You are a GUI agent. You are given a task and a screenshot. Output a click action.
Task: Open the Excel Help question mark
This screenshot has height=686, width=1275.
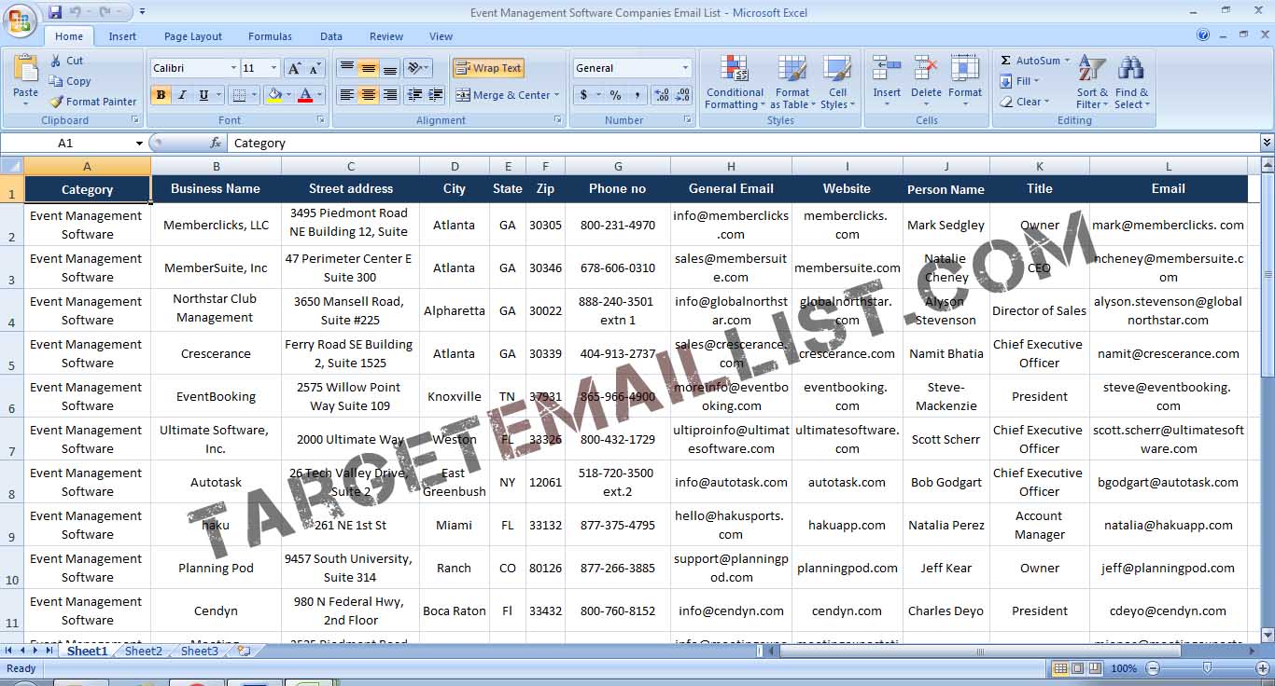1203,35
